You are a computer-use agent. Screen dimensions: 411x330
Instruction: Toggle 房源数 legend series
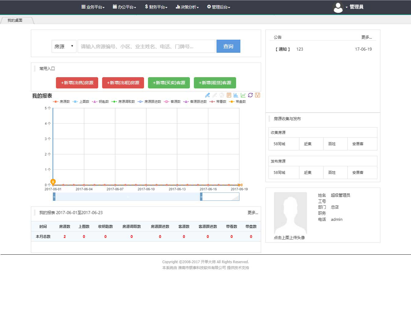click(61, 102)
